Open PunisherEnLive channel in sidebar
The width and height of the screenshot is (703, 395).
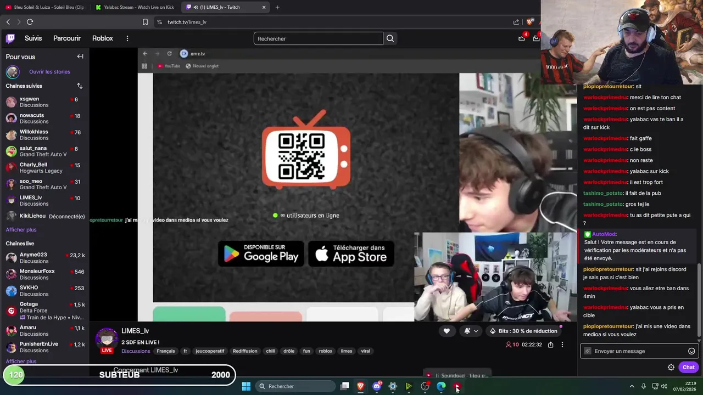pyautogui.click(x=44, y=347)
